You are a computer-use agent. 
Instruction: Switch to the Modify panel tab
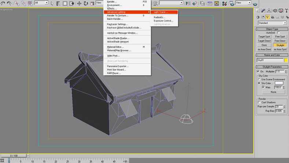263,11
